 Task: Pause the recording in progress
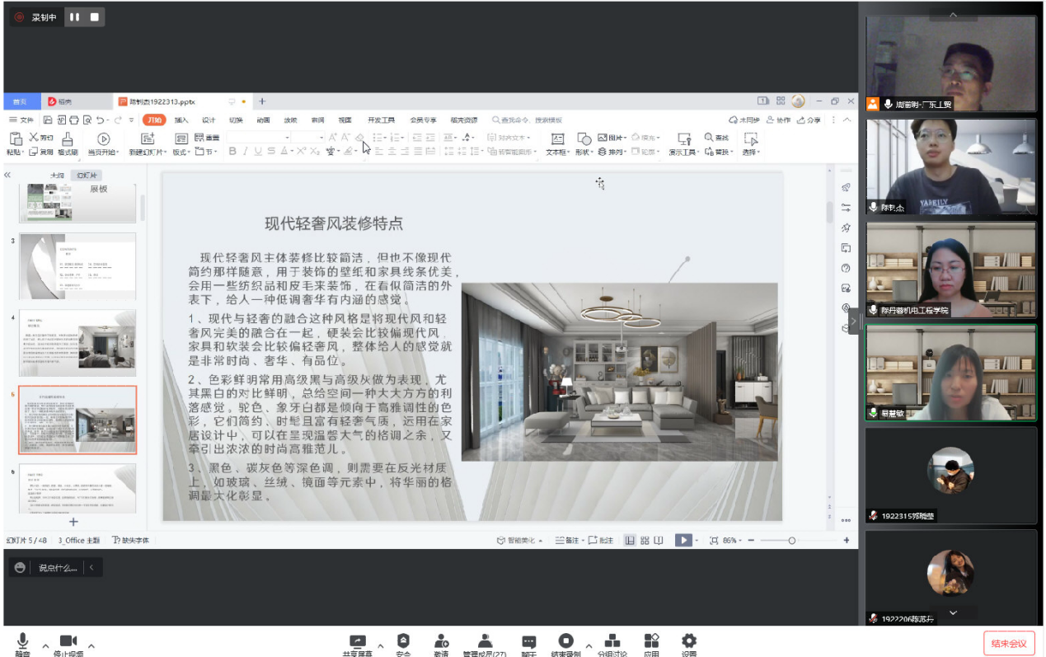click(75, 16)
